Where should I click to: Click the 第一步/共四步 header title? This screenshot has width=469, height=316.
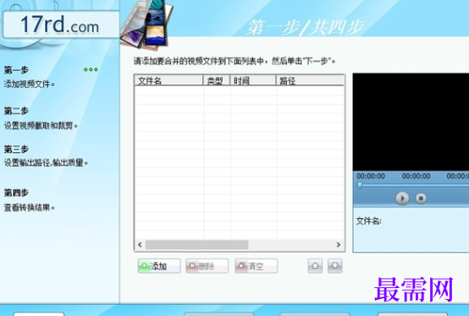point(305,27)
